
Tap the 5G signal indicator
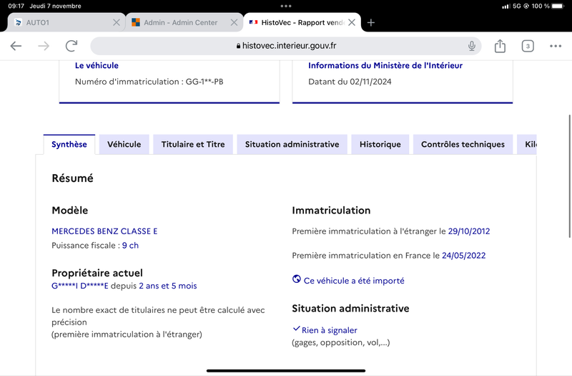click(516, 6)
